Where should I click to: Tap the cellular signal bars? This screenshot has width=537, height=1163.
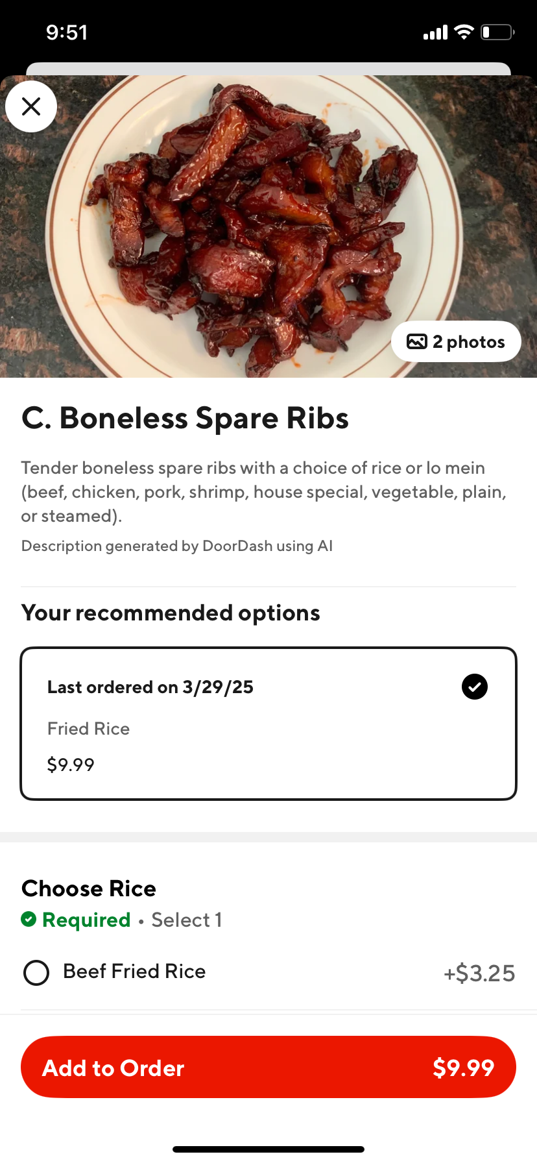[x=435, y=32]
